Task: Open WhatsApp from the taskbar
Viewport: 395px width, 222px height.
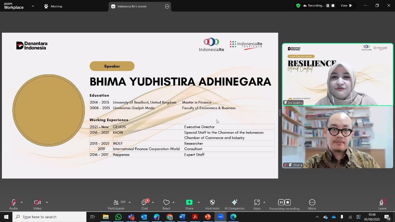Action: 118,217
